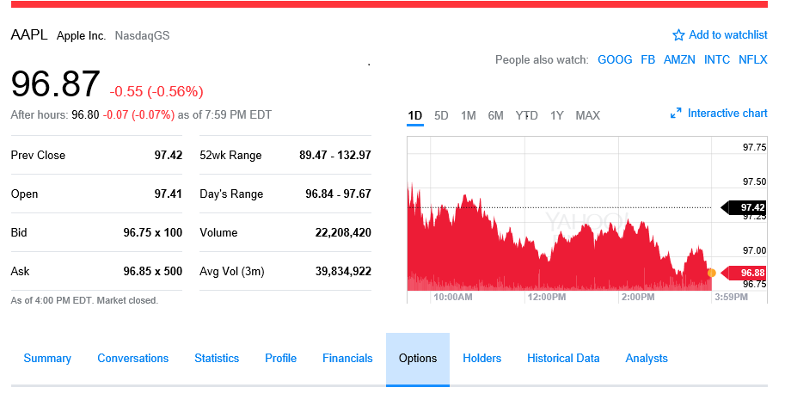Image resolution: width=785 pixels, height=406 pixels.
Task: Open the Summary tab
Action: pyautogui.click(x=47, y=359)
